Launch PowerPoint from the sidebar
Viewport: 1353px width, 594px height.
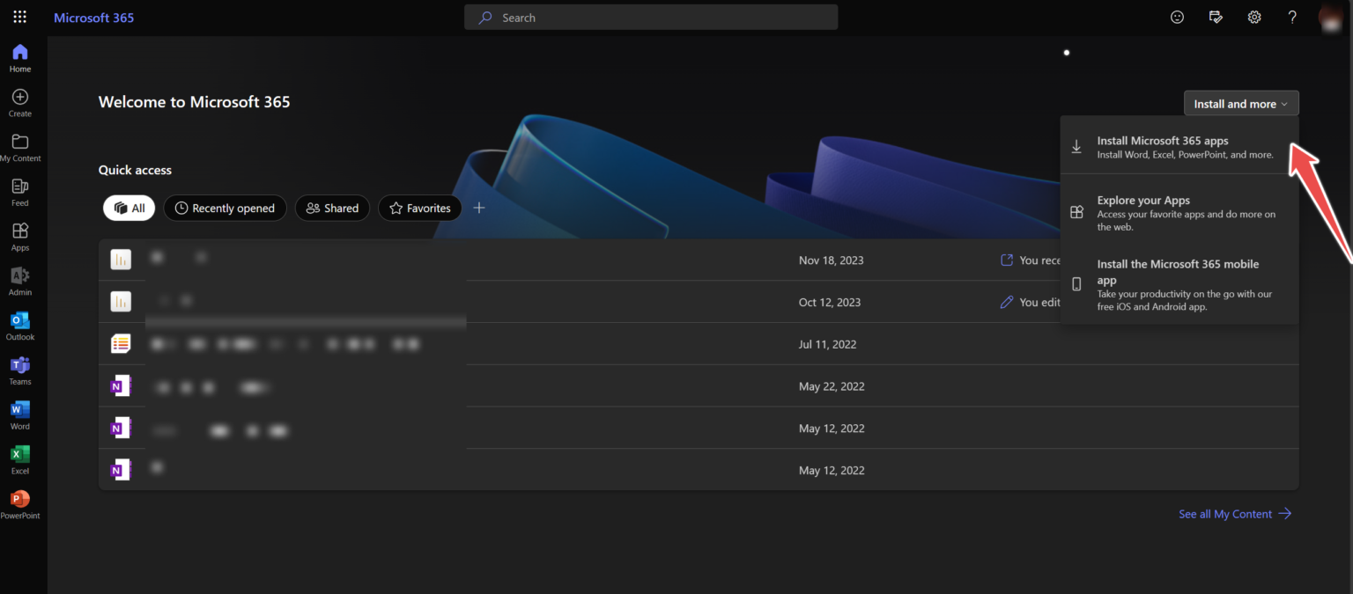(x=19, y=503)
